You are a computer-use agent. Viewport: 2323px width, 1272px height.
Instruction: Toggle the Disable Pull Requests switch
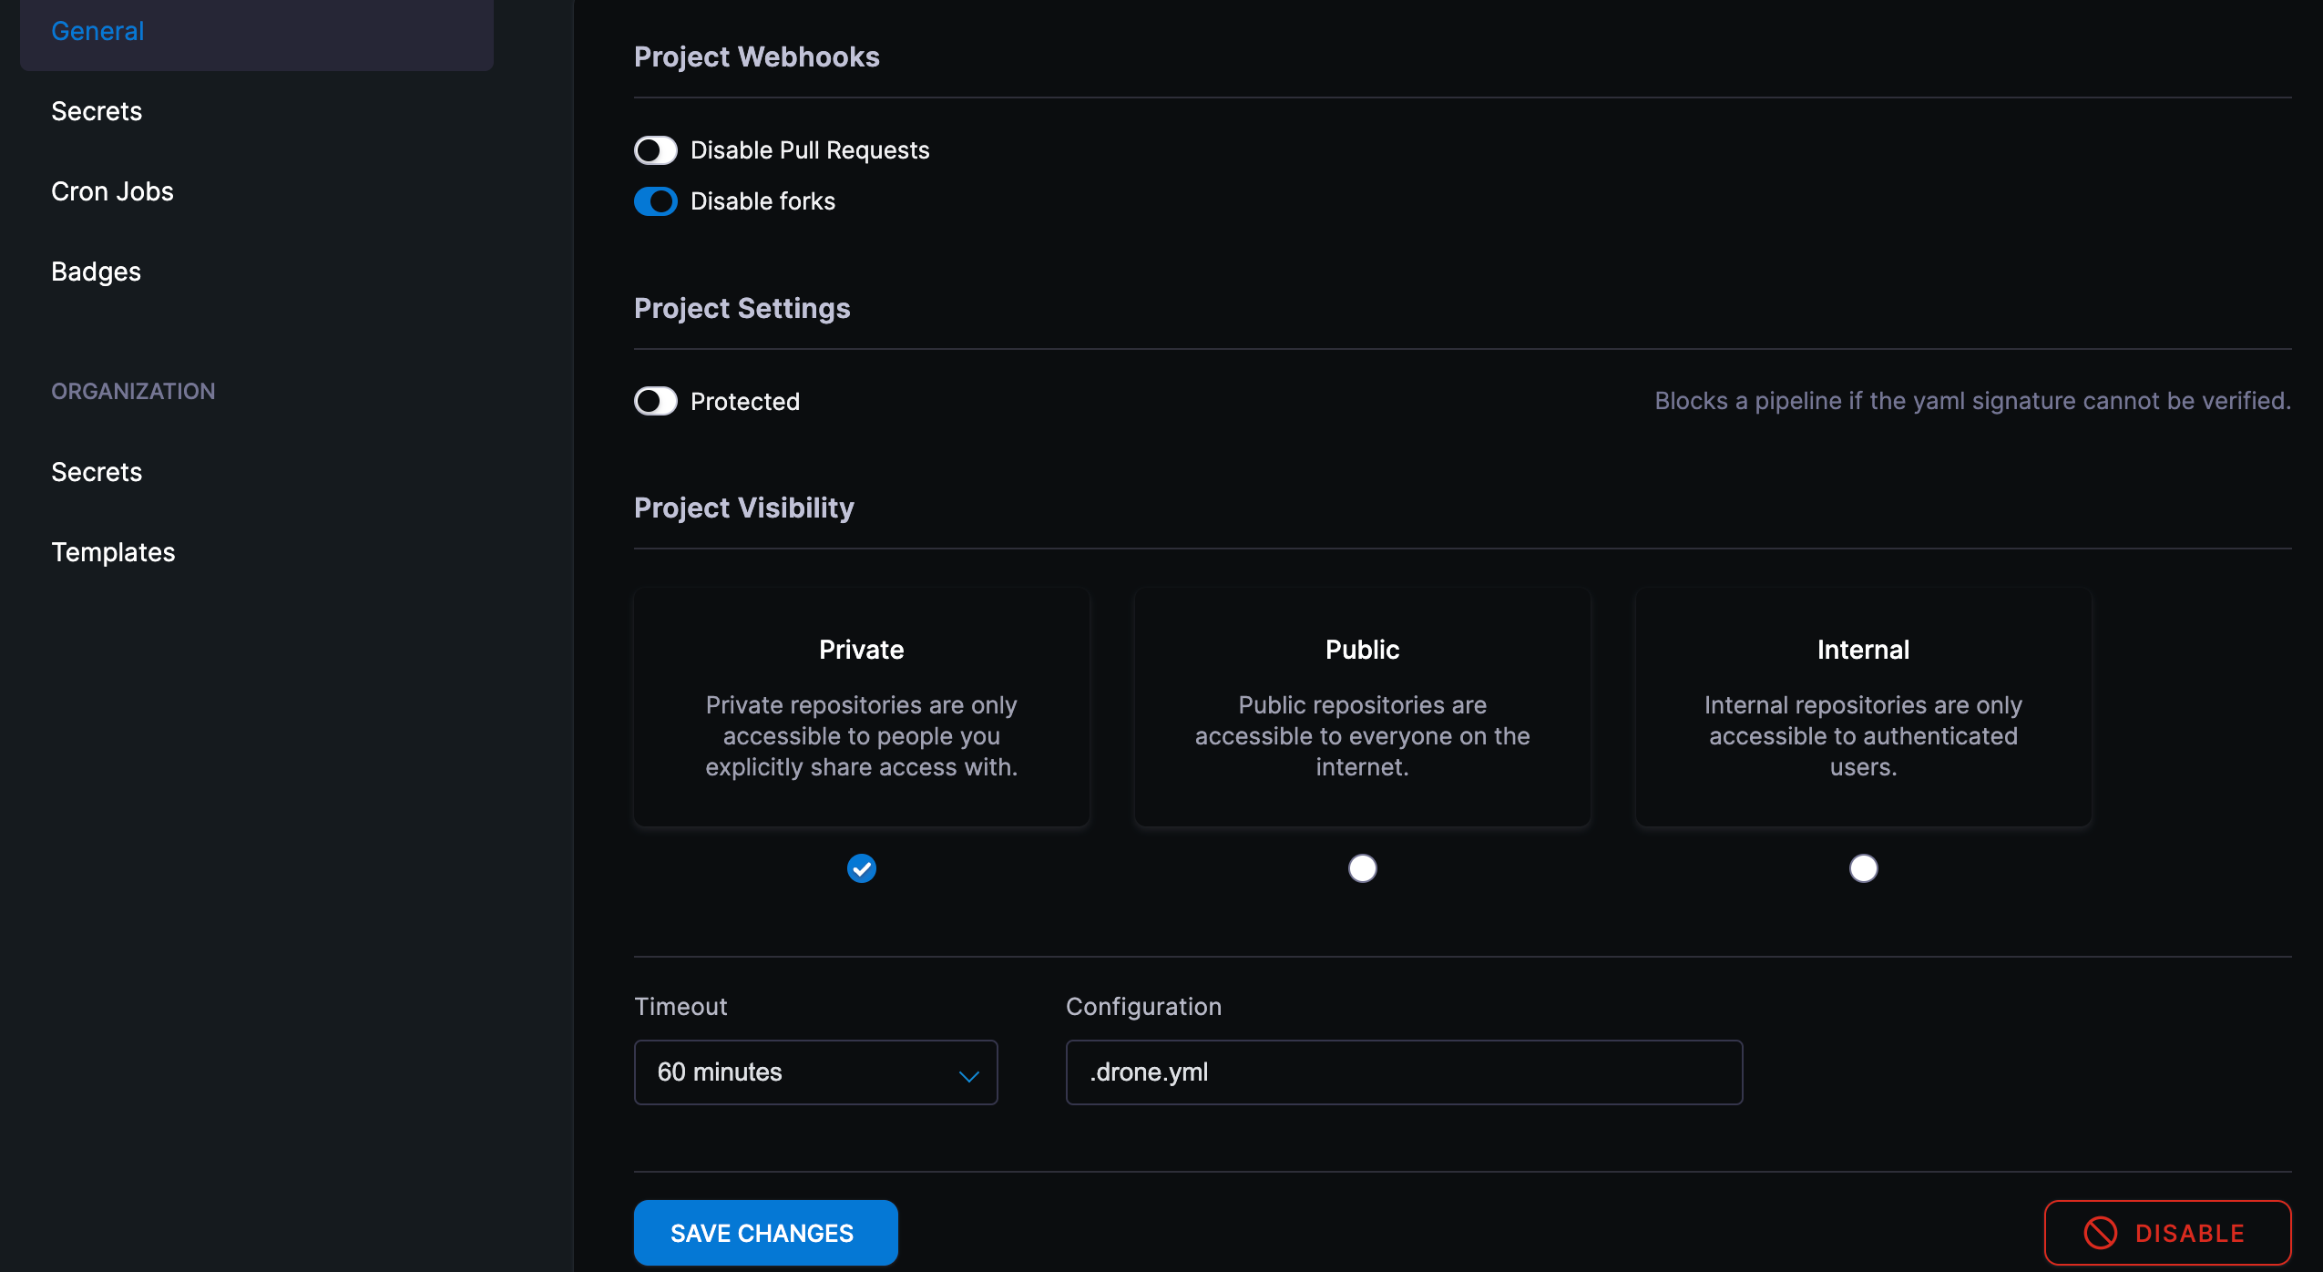pos(656,150)
